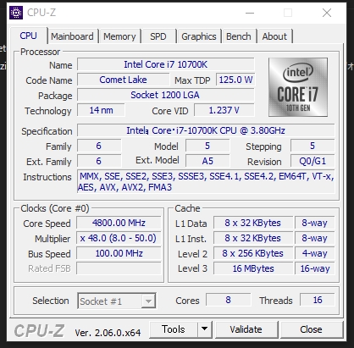
Task: Click the CPU-Z app icon in title bar
Action: pos(16,13)
